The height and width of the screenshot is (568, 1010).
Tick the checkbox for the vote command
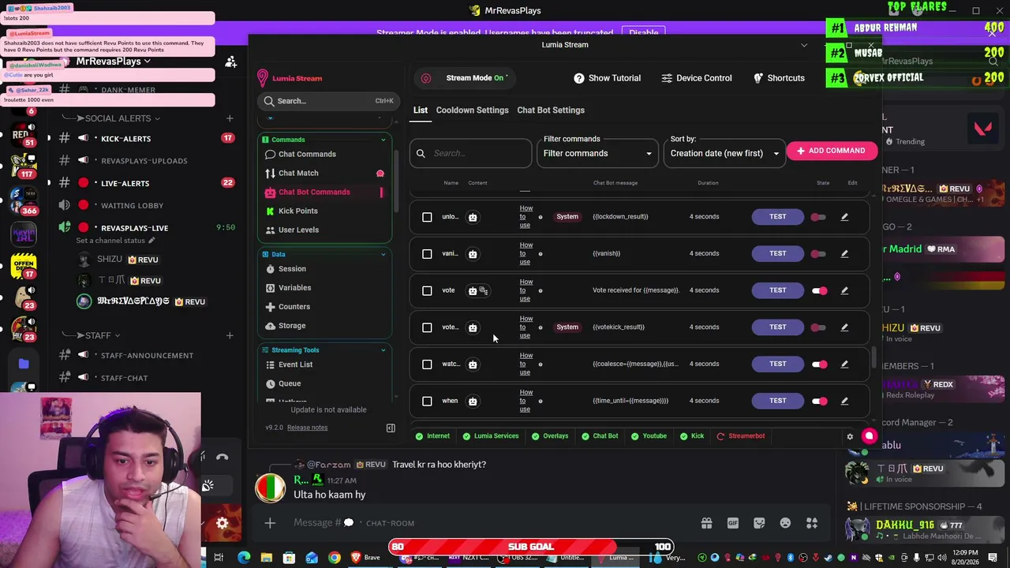(427, 290)
